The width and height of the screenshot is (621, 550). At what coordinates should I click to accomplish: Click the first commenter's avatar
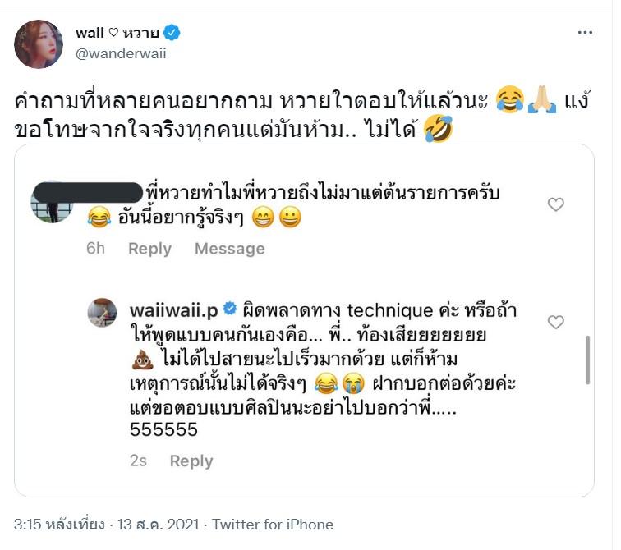point(52,202)
